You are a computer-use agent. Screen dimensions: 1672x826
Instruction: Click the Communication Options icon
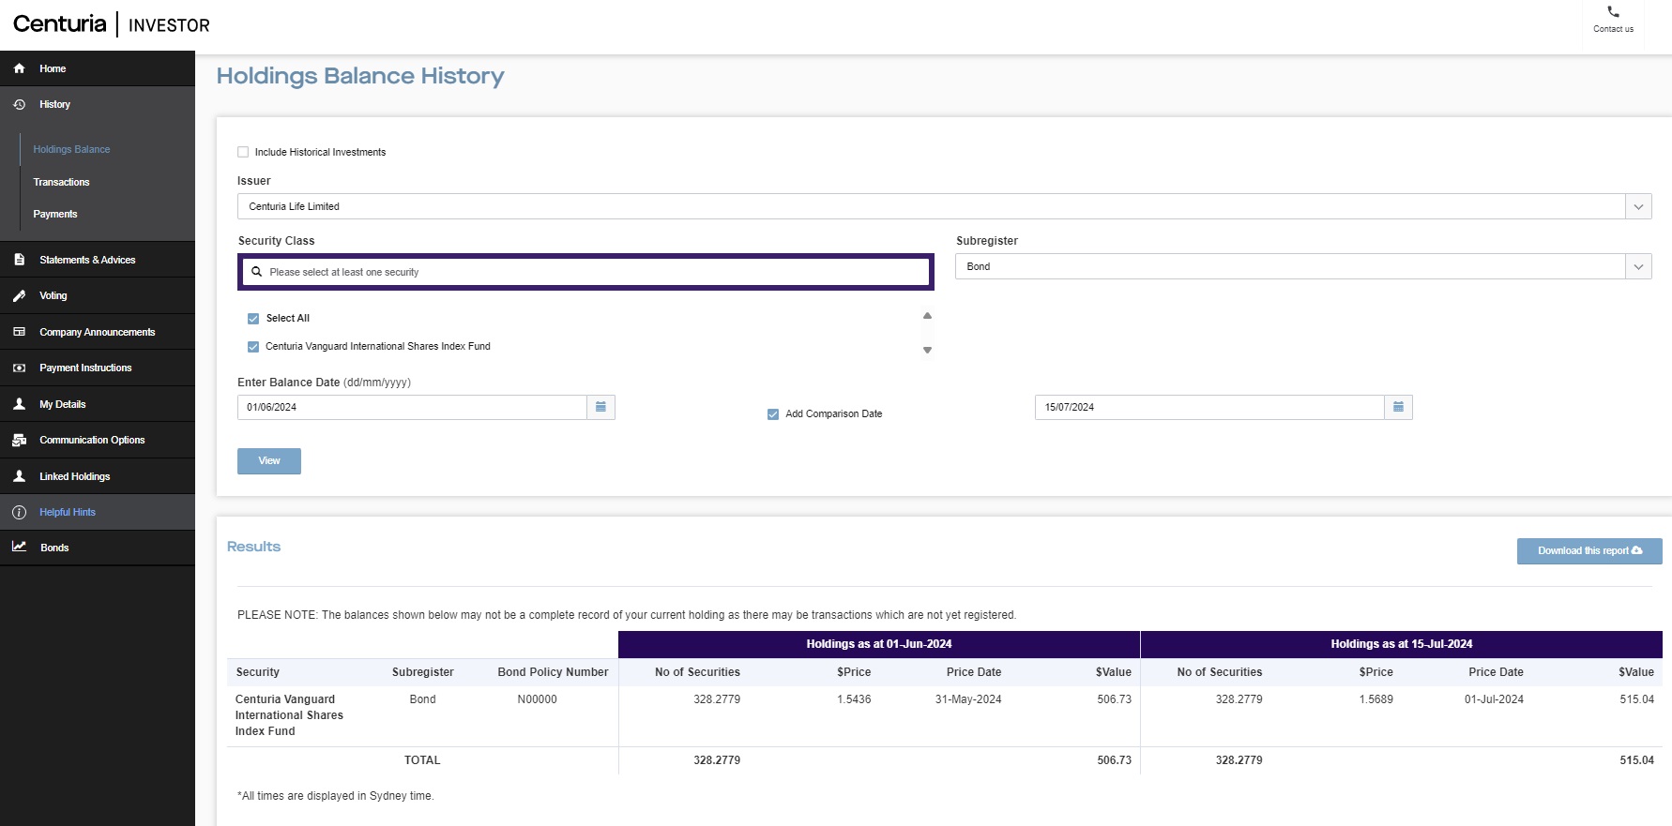(x=19, y=440)
